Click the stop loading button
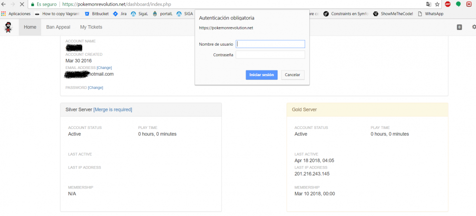476x216 pixels. pos(22,4)
